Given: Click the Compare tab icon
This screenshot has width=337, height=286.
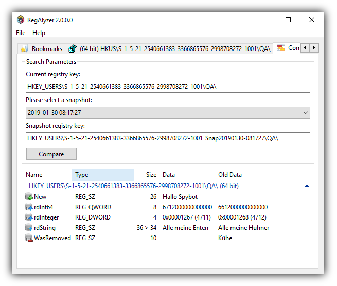Looking at the screenshot, I should click(x=281, y=48).
